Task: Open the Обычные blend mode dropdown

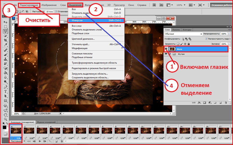Action: 183,34
